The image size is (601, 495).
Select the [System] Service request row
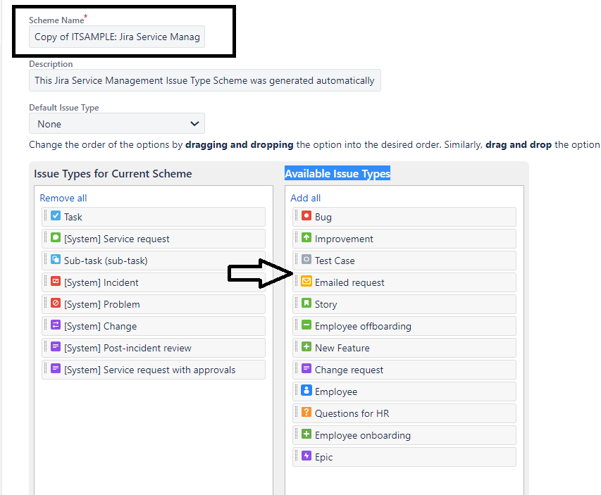coord(154,239)
